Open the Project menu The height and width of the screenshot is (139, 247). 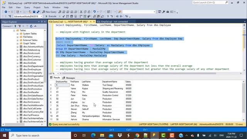(37, 7)
